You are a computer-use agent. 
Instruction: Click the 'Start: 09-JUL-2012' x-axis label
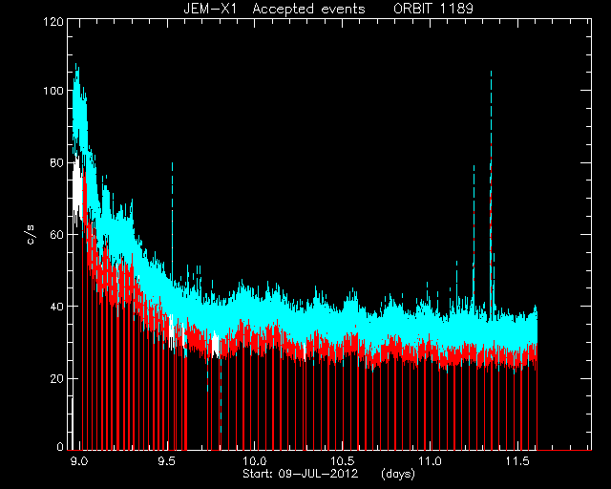click(301, 474)
